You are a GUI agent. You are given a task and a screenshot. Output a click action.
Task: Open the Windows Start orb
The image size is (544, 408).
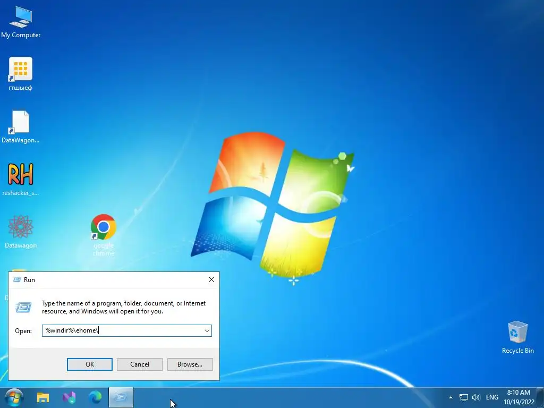(x=14, y=397)
